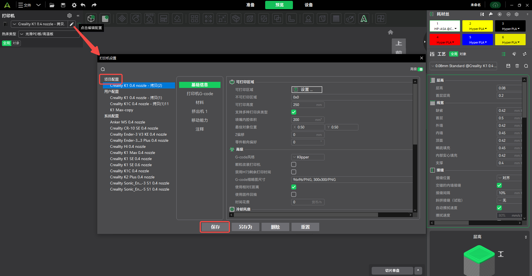Check the 使用固件回抽 checkbox
Image resolution: width=532 pixels, height=276 pixels.
click(294, 194)
